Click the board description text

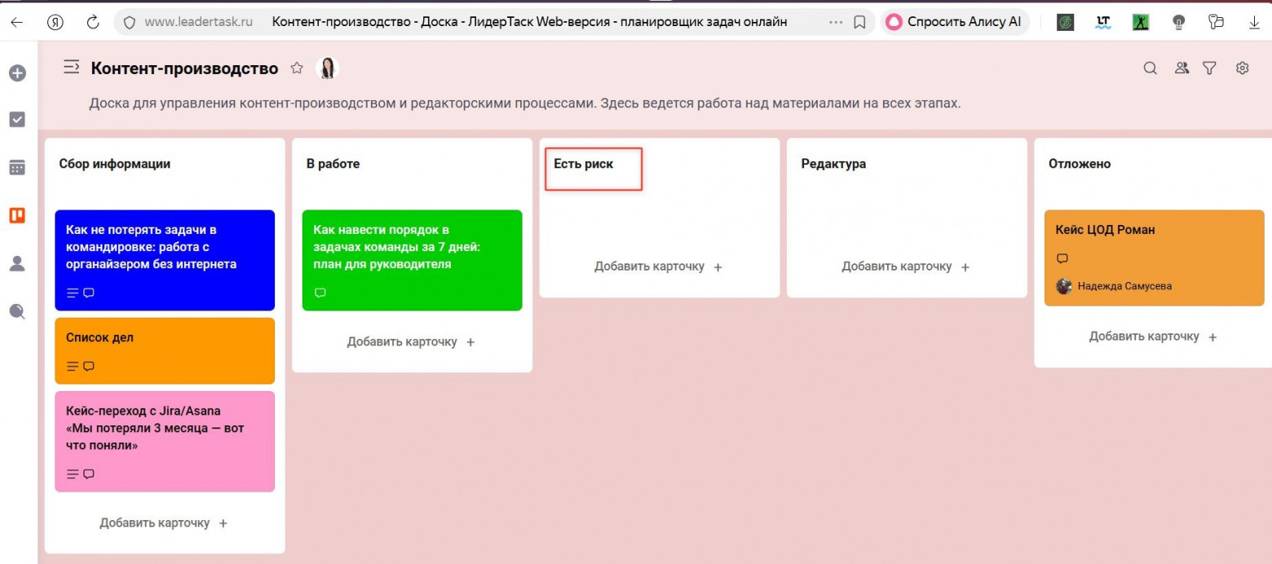coord(525,104)
